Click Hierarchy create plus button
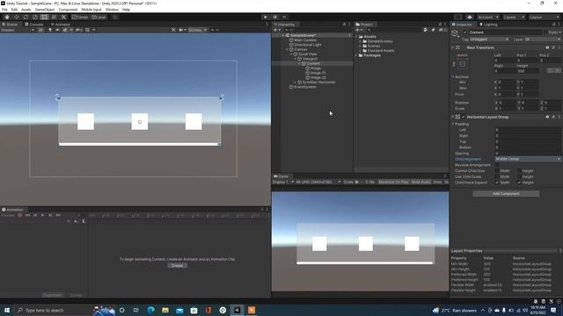The image size is (563, 316). pos(277,30)
